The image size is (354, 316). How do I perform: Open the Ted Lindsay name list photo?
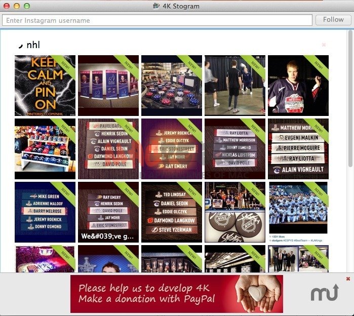172,212
